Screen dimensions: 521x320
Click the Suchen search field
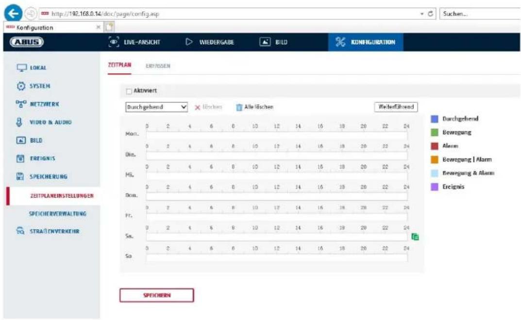pos(480,14)
